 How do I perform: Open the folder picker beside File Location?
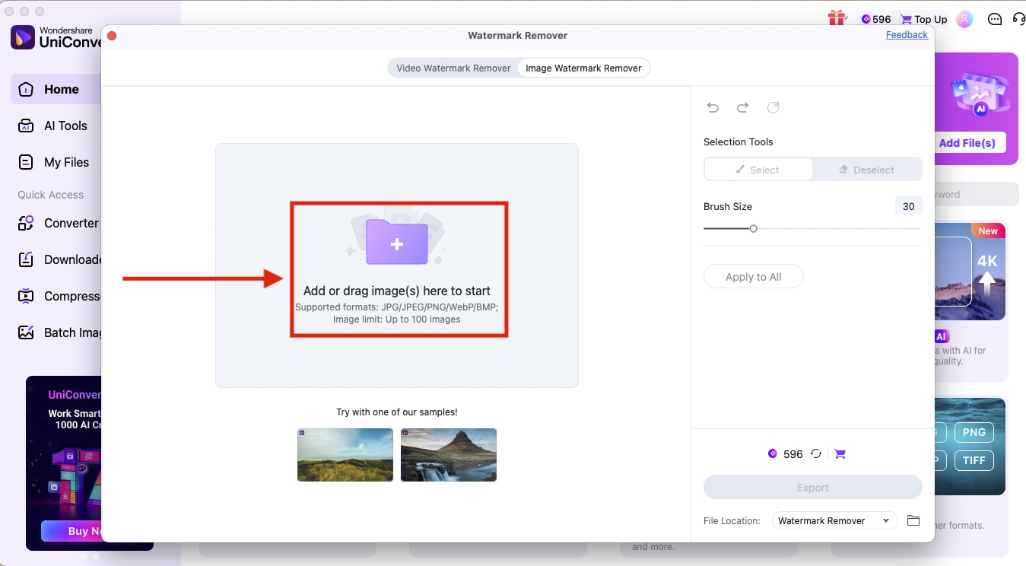[913, 520]
